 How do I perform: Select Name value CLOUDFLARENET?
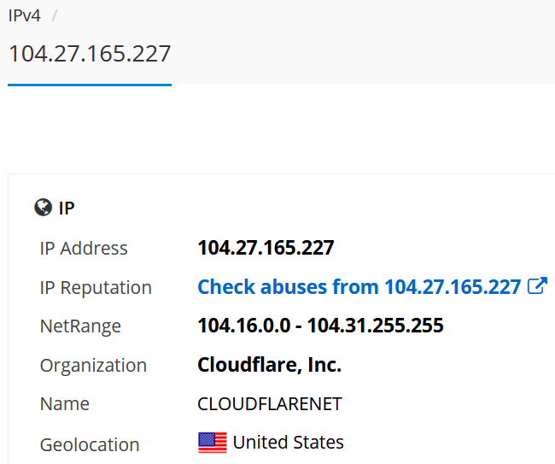(270, 404)
